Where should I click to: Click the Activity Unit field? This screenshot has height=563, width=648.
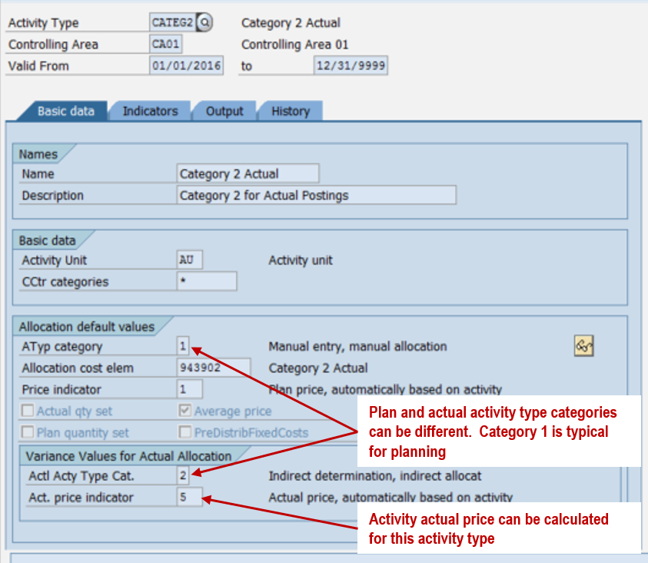click(189, 260)
